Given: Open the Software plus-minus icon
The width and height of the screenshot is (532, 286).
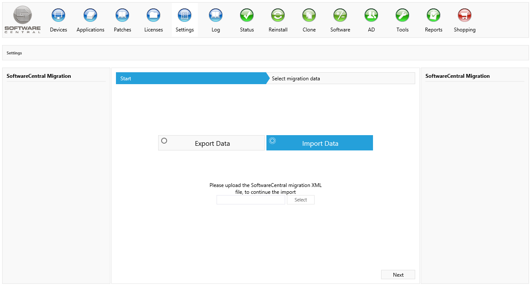Looking at the screenshot, I should 340,16.
